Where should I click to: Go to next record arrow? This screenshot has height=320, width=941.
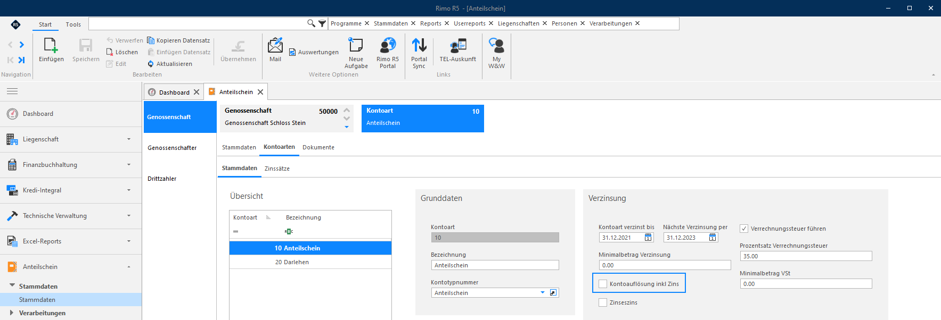(x=22, y=45)
